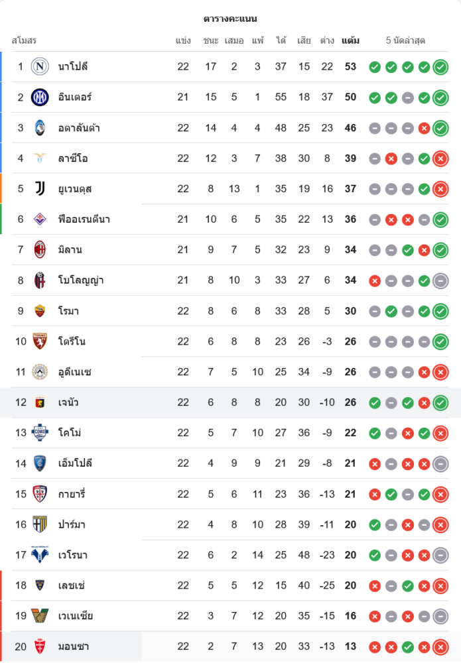Click Lazio's latest match loss icon
The image size is (461, 663).
(440, 158)
